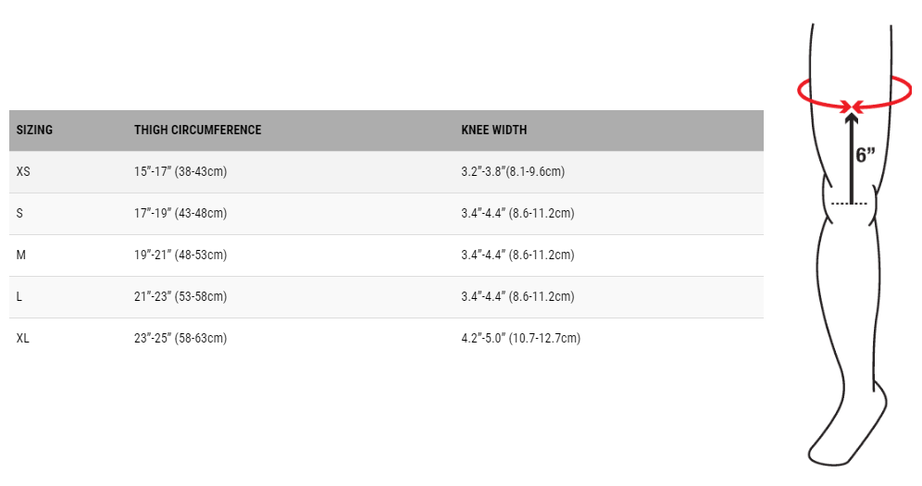Click the 6" measurement label
Image resolution: width=922 pixels, height=486 pixels.
click(866, 156)
